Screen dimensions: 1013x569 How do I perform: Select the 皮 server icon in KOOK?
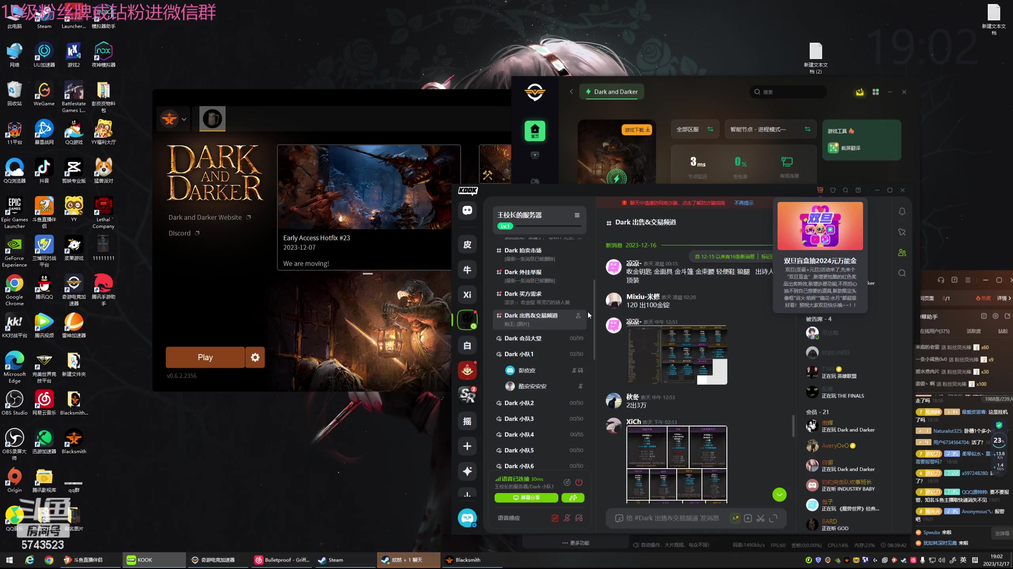(x=467, y=245)
